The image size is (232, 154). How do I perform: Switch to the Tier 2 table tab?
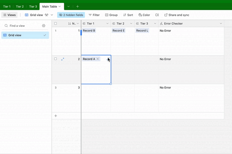20,7
